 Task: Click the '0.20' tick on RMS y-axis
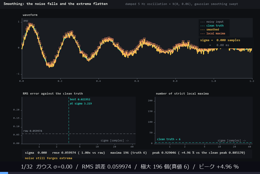16,110
